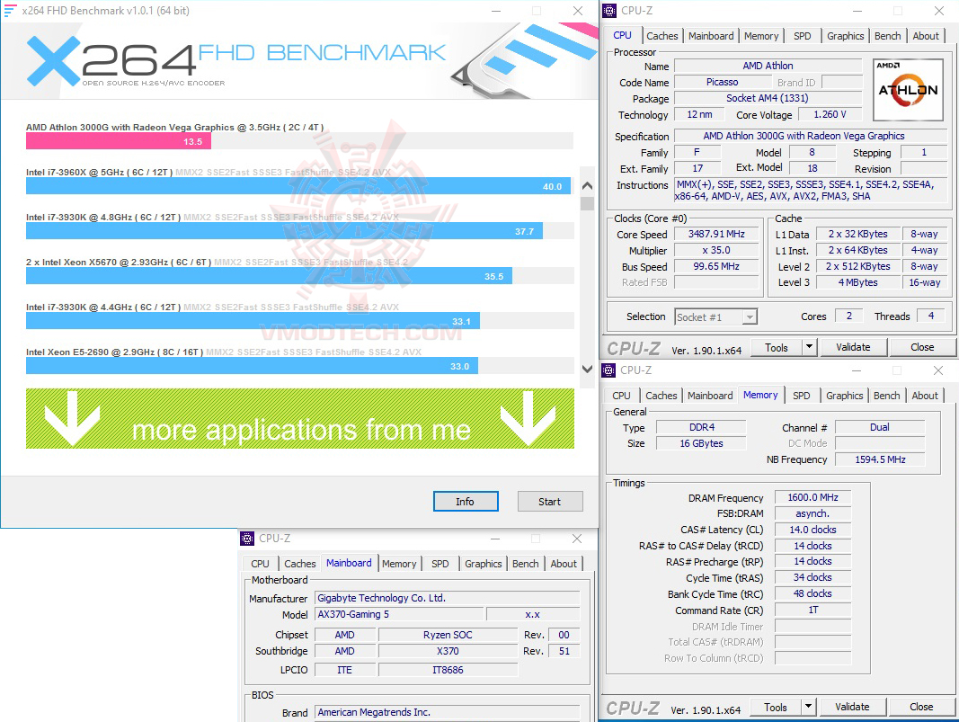Click Close in Memory CPU-Z window
Image resolution: width=959 pixels, height=722 pixels.
[920, 707]
